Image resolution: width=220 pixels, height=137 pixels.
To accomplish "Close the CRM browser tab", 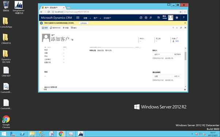I will pos(64,8).
